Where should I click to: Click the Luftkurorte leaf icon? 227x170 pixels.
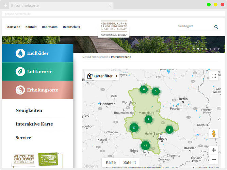[x=20, y=72]
